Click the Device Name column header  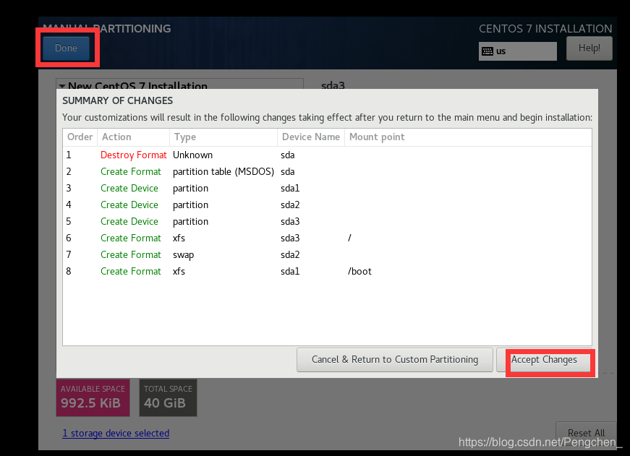point(311,137)
